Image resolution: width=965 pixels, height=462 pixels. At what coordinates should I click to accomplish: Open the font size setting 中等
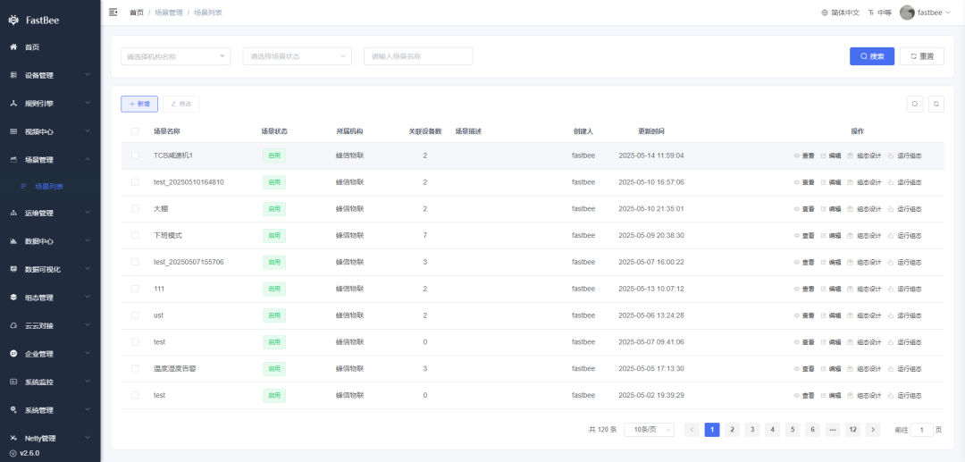coord(879,13)
